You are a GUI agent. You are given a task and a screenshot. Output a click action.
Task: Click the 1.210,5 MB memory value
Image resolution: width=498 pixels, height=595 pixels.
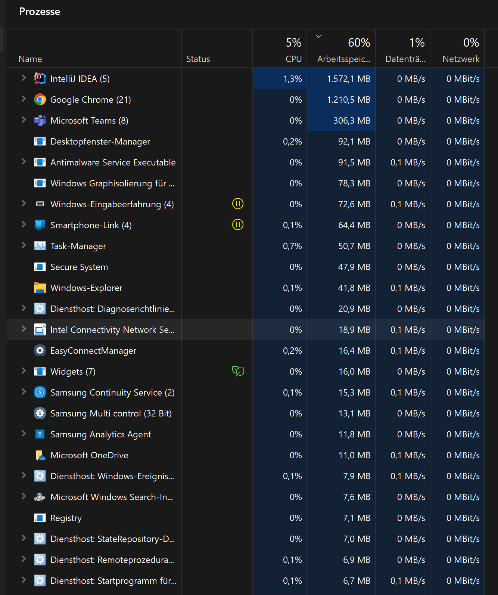point(349,100)
